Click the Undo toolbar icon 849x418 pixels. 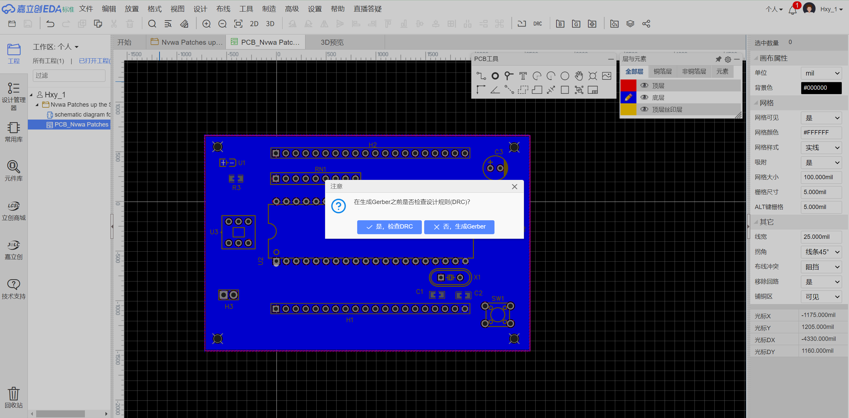(x=50, y=24)
